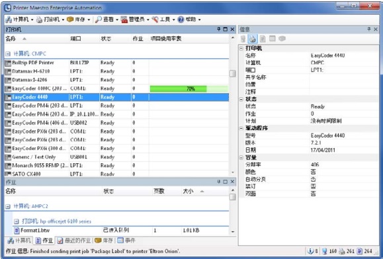
Task: Click the printer list scrollbar thumb
Action: tap(233, 73)
